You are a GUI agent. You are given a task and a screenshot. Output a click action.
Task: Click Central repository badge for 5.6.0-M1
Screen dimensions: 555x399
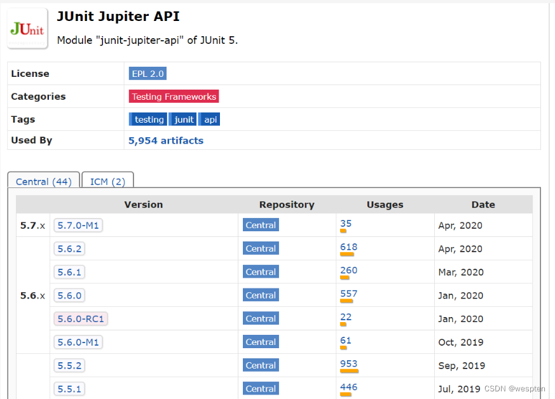(261, 342)
